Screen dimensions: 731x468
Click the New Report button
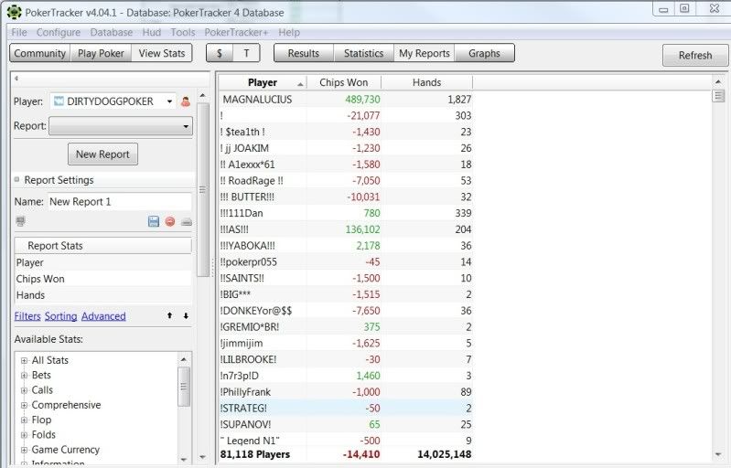[102, 154]
